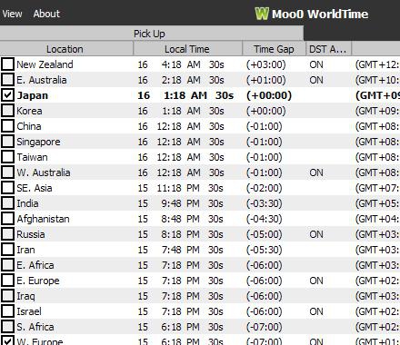Viewport: 400px width, 345px height.
Task: Click S. Africa's (-07:00) time gap
Action: pyautogui.click(x=264, y=327)
